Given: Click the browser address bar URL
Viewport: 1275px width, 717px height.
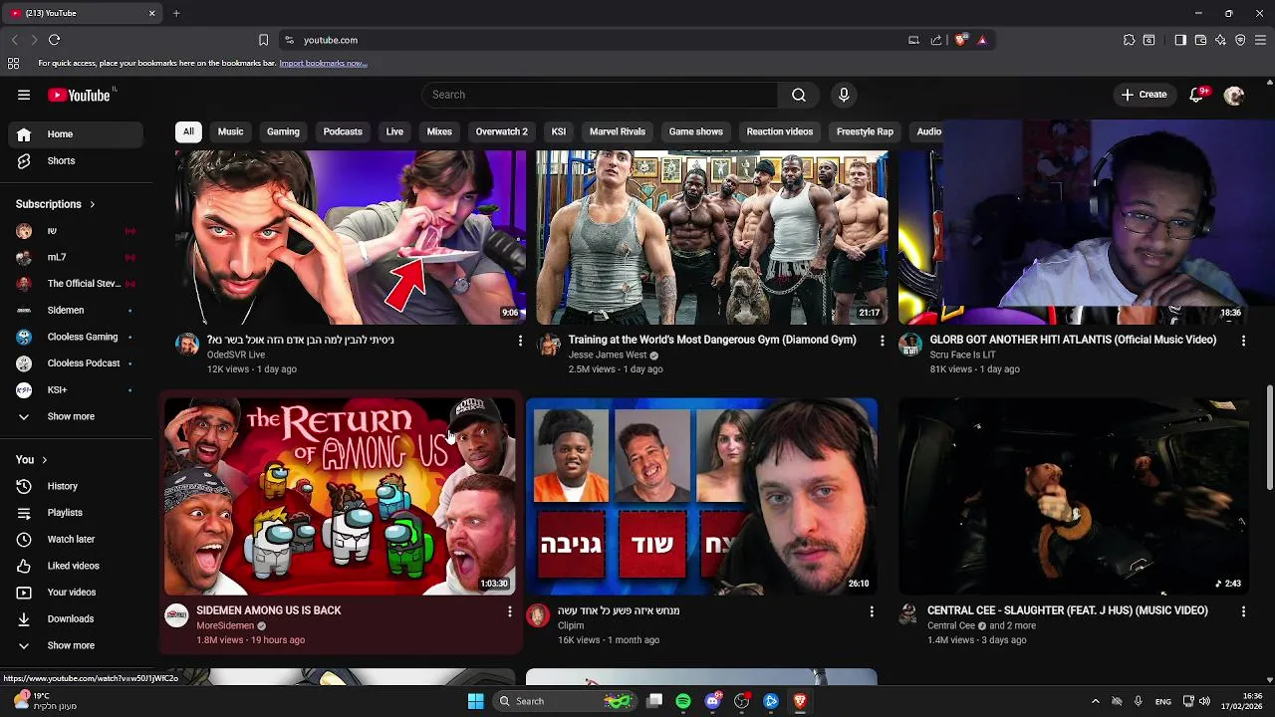Looking at the screenshot, I should click(x=331, y=40).
